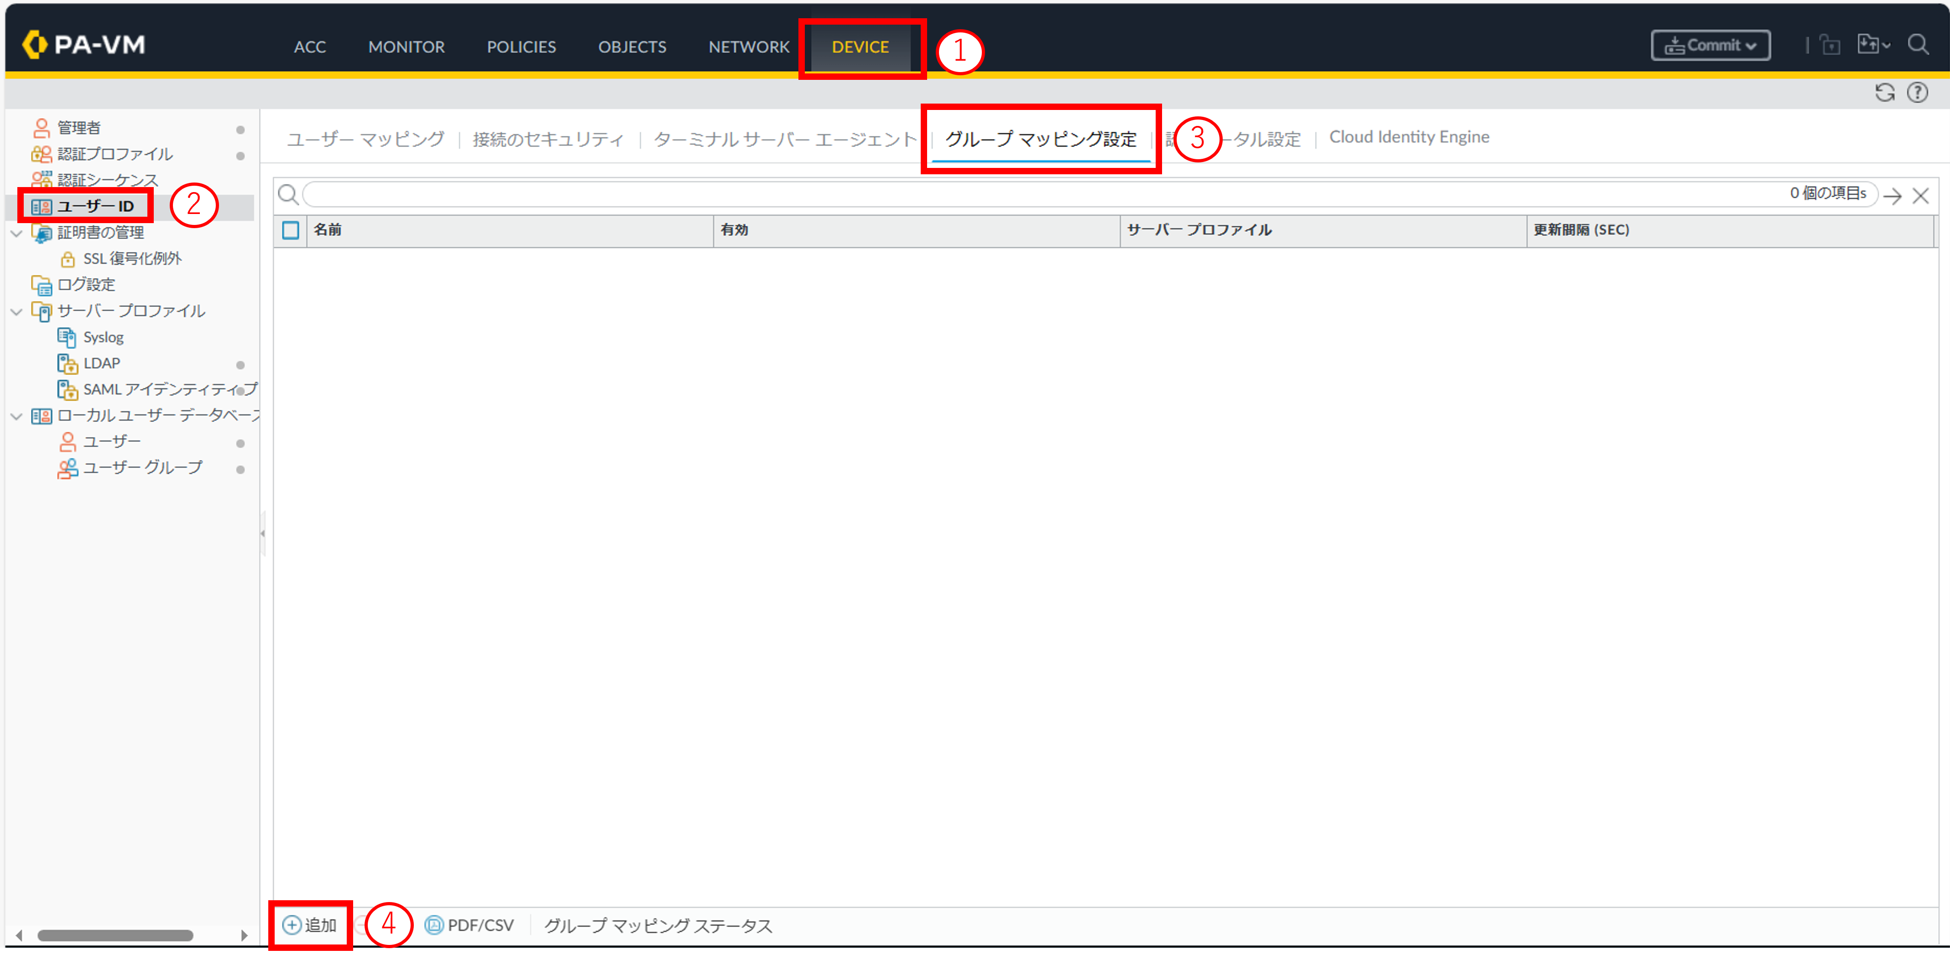Click the PDF/CSV export icon
Screen dimensions: 1950x960
click(x=434, y=924)
